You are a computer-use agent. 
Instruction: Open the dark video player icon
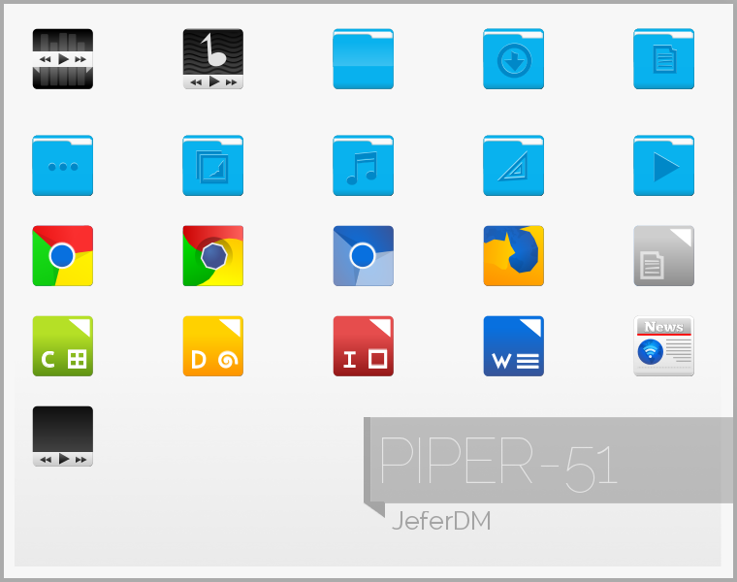point(62,436)
